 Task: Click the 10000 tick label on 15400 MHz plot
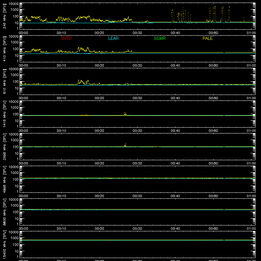click(x=14, y=232)
